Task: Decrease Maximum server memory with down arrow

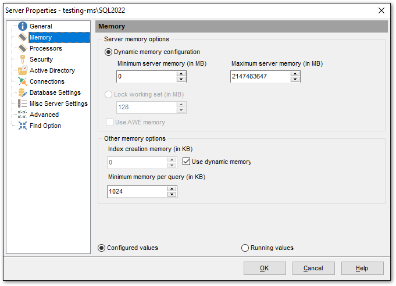Action: 295,79
